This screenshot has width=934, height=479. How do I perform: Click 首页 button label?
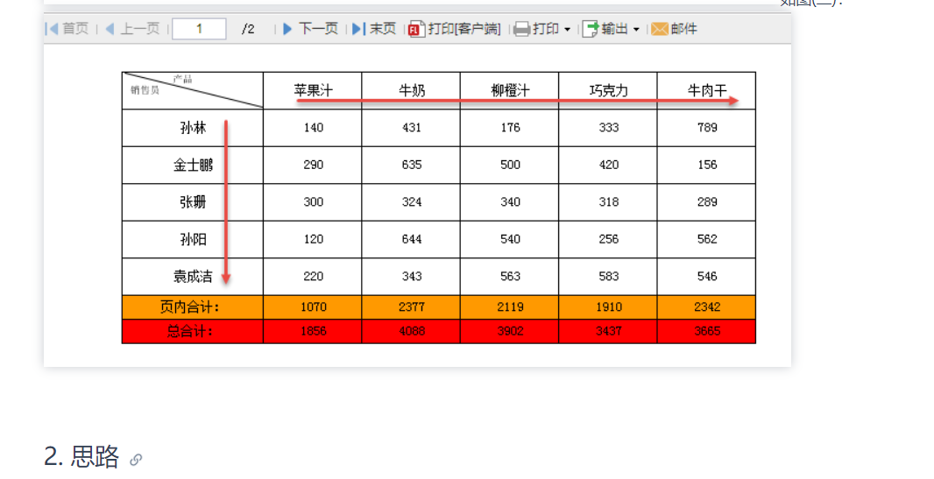[75, 29]
